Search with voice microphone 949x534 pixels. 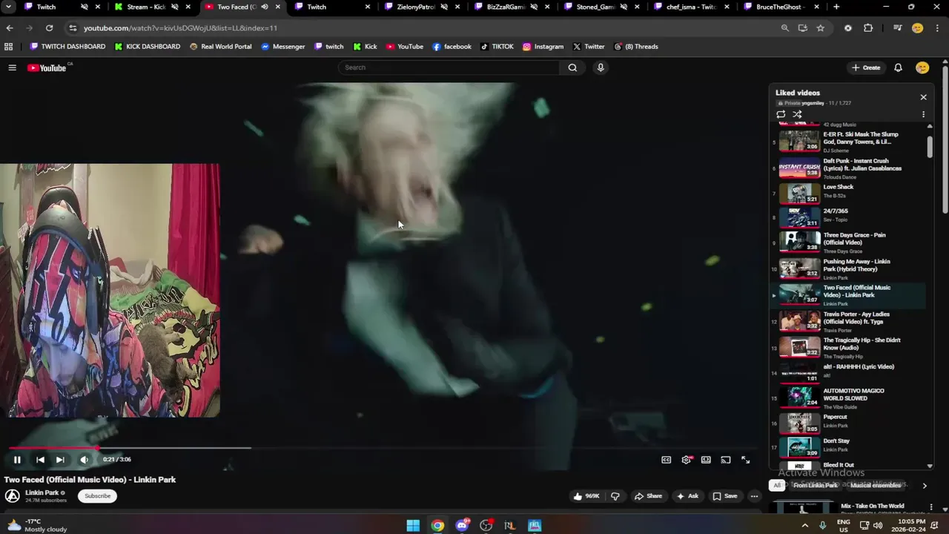[601, 67]
